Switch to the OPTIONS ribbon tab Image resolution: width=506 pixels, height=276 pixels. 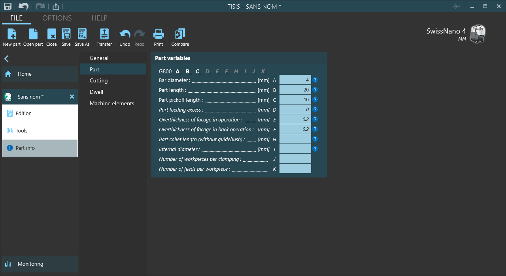click(x=57, y=18)
